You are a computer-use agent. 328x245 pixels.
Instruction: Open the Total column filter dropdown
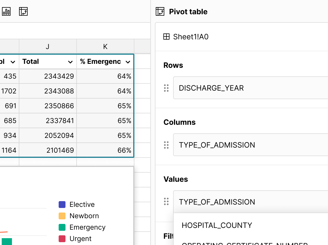[70, 62]
